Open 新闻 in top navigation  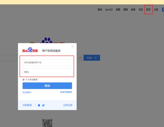100,10
